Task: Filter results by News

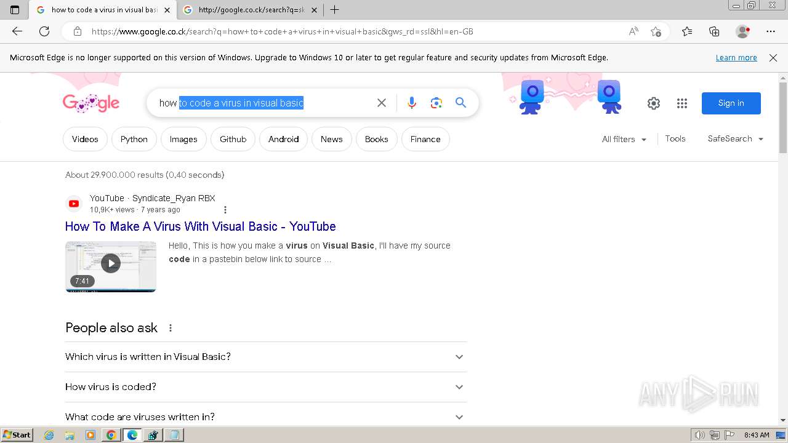Action: [x=331, y=139]
